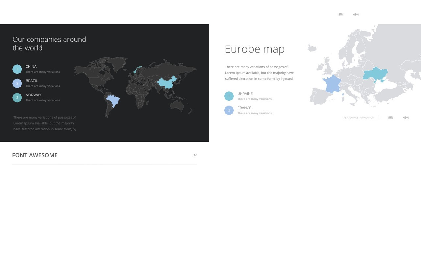Viewport: 421px width, 262px height.
Task: Select highlighted Norway on the world map
Action: (x=137, y=70)
